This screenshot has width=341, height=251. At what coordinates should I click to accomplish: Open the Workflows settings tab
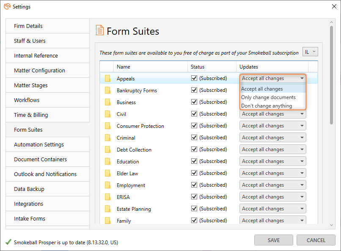48,100
